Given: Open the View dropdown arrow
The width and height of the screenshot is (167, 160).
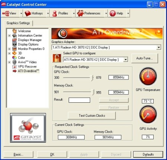Looking at the screenshot, I should tap(21, 13).
